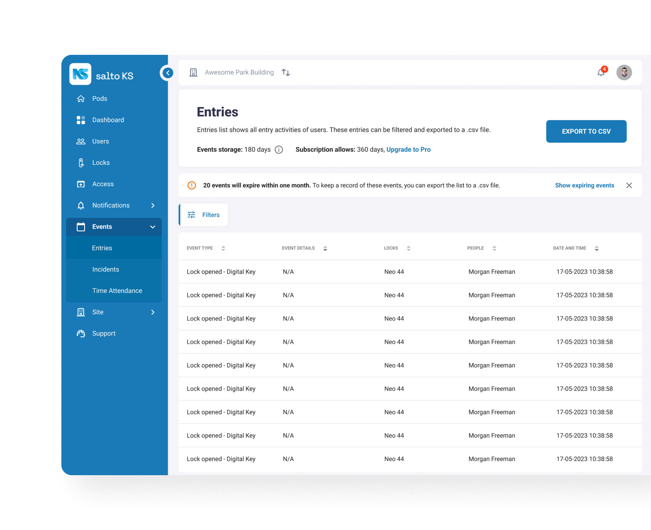Image resolution: width=651 pixels, height=530 pixels.
Task: Sort the table by Event Type
Action: [223, 248]
